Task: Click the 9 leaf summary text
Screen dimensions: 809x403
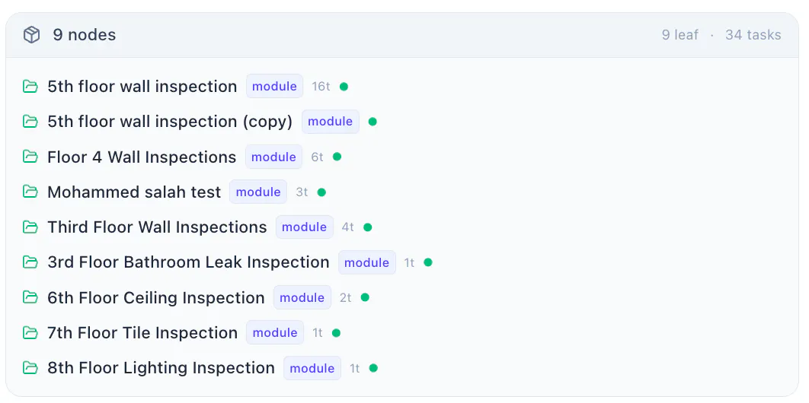Action: (x=680, y=35)
